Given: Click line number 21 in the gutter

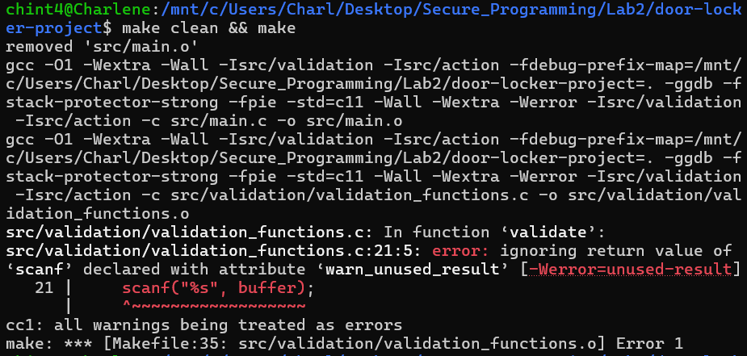Looking at the screenshot, I should coord(44,287).
